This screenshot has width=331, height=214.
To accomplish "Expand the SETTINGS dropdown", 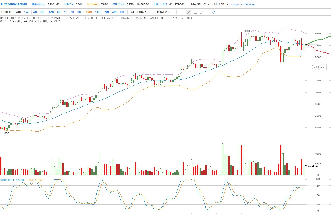I will click(140, 12).
